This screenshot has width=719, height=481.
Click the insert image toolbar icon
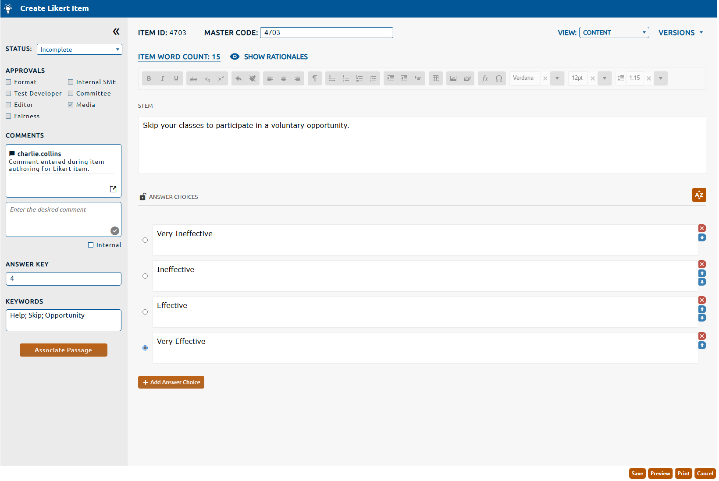[x=453, y=78]
